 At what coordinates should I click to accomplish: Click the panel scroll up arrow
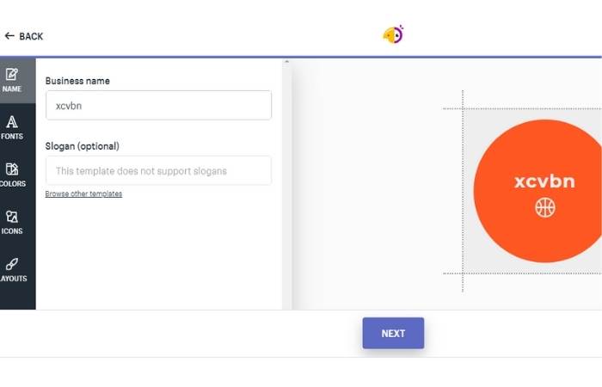coord(286,61)
